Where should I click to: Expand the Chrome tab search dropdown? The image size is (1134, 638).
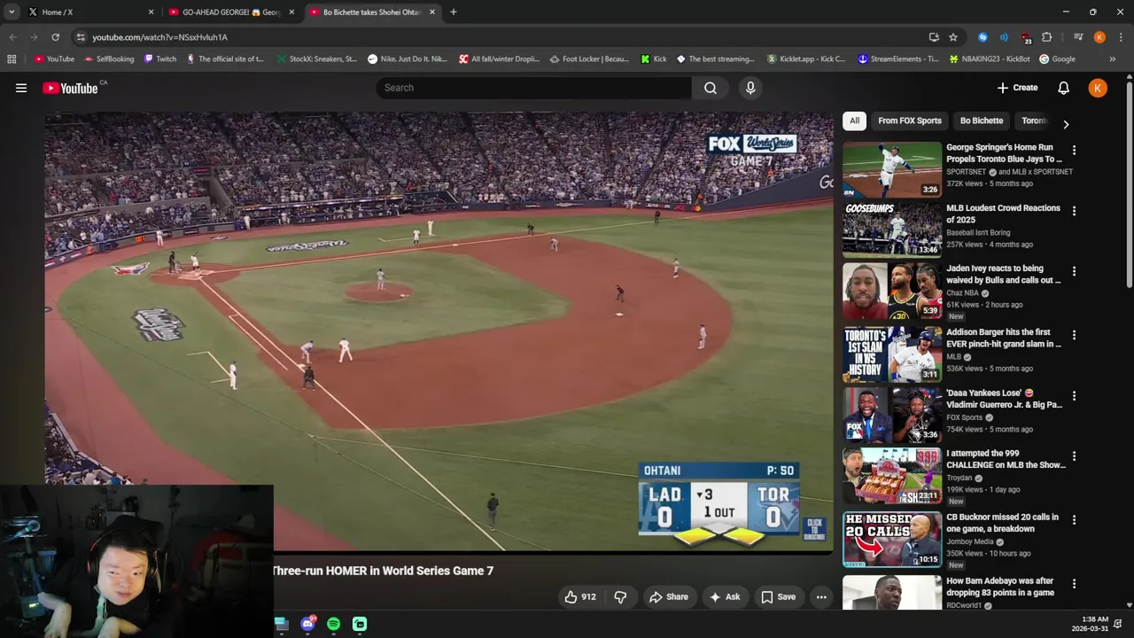(x=12, y=12)
